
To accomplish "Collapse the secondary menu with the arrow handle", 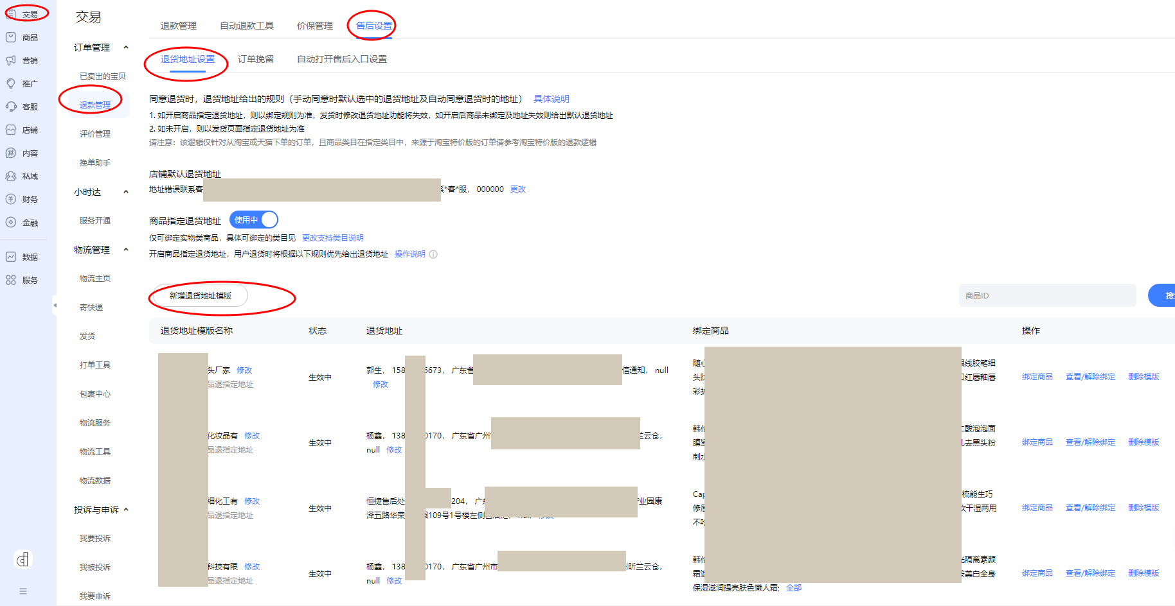I will pos(55,305).
